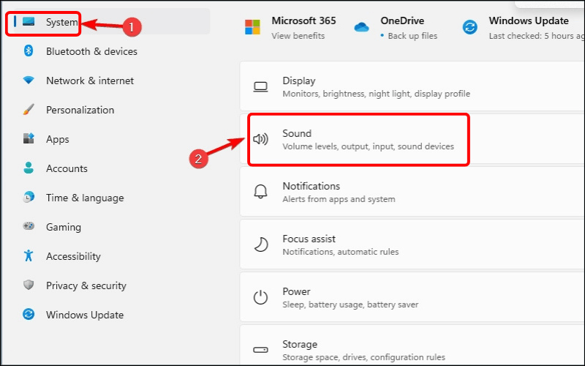Viewport: 585px width, 366px height.
Task: Open Notifications settings row
Action: pos(409,192)
